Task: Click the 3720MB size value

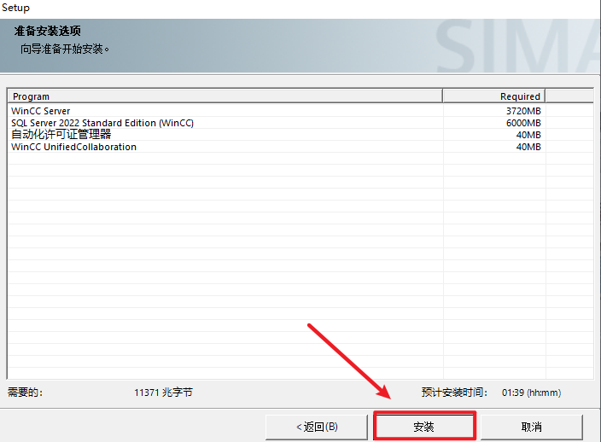Action: [x=522, y=111]
